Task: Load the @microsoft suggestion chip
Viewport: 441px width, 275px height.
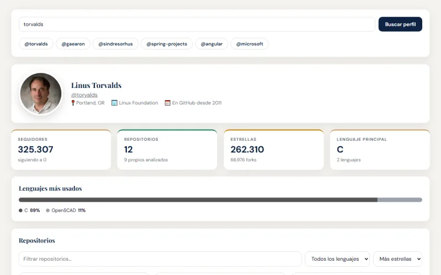Action: (250, 44)
